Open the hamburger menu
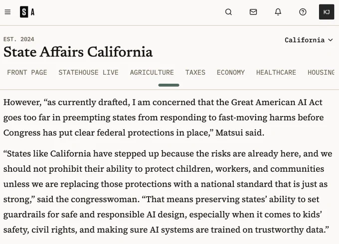Screen dimensions: 339x244 coord(7,12)
